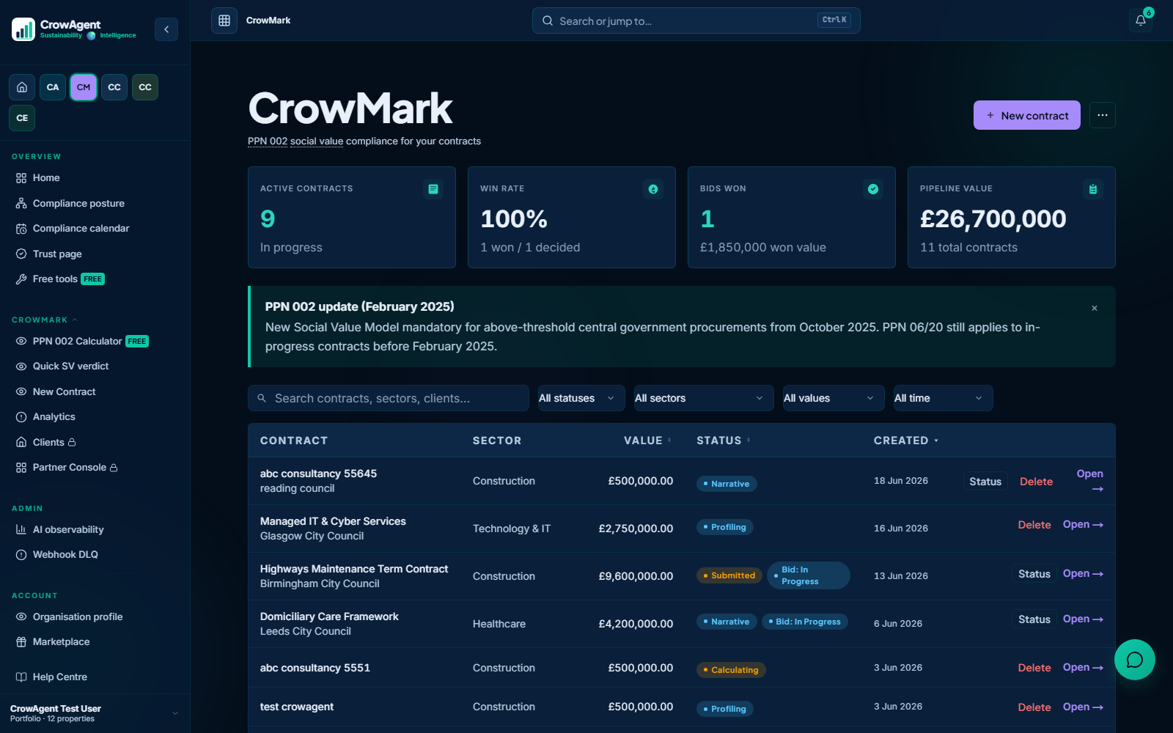Open the All statuses filter dropdown
The image size is (1173, 733).
click(581, 398)
